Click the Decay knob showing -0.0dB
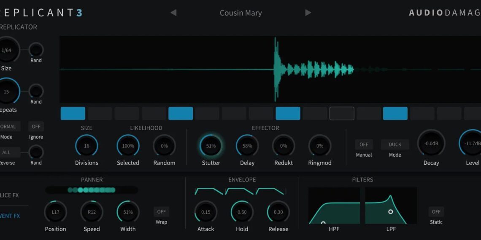Image resolution: width=481 pixels, height=240 pixels. (x=431, y=144)
